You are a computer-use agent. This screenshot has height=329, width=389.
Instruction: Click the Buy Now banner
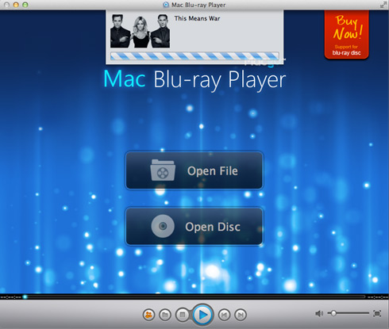coord(346,34)
